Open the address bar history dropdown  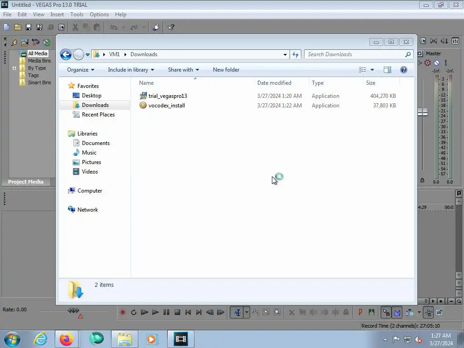click(x=285, y=54)
